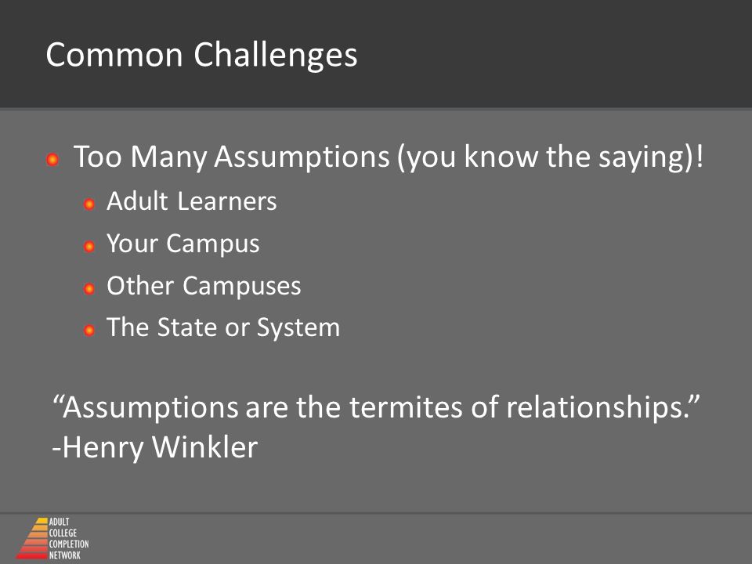
Task: Click the word NETWORK in the footer logo
Action: 65,555
